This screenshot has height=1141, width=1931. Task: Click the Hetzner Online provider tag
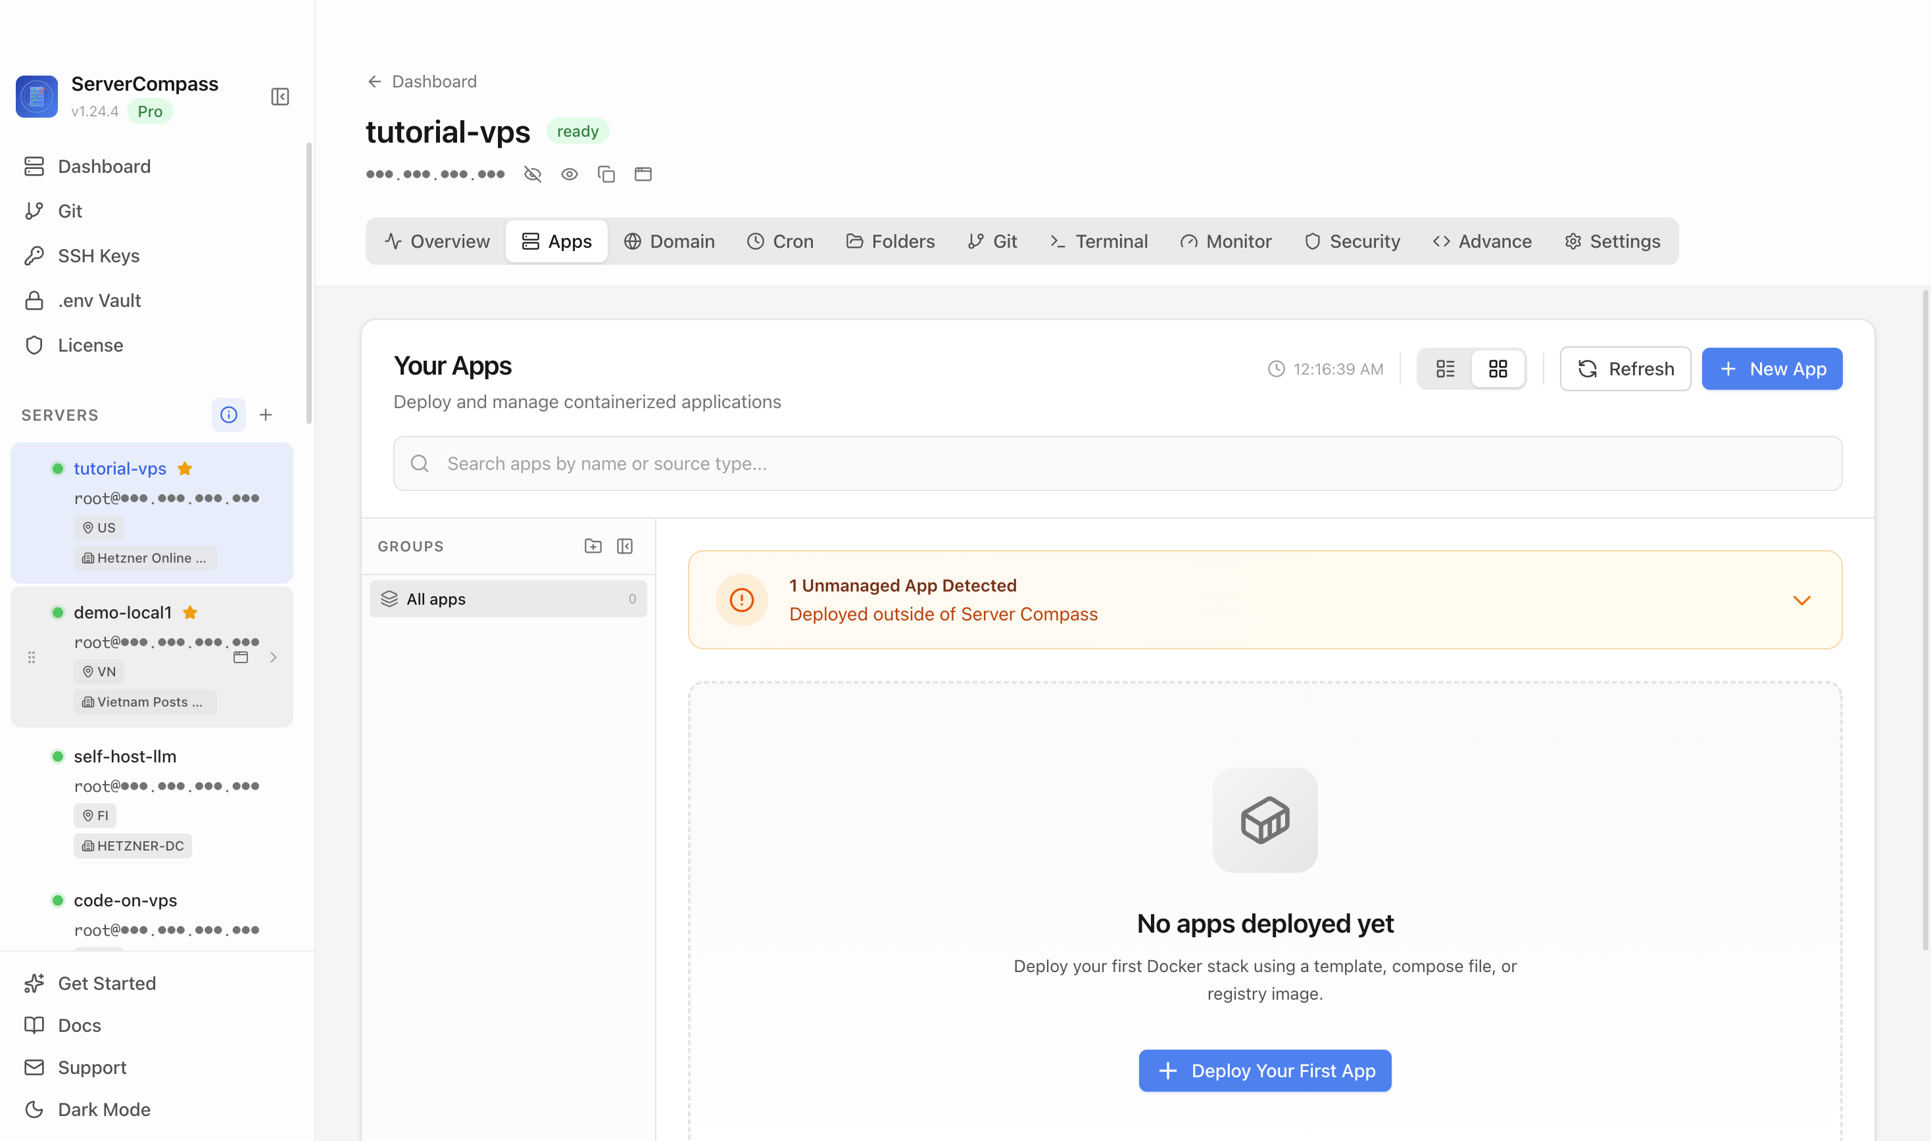click(145, 558)
